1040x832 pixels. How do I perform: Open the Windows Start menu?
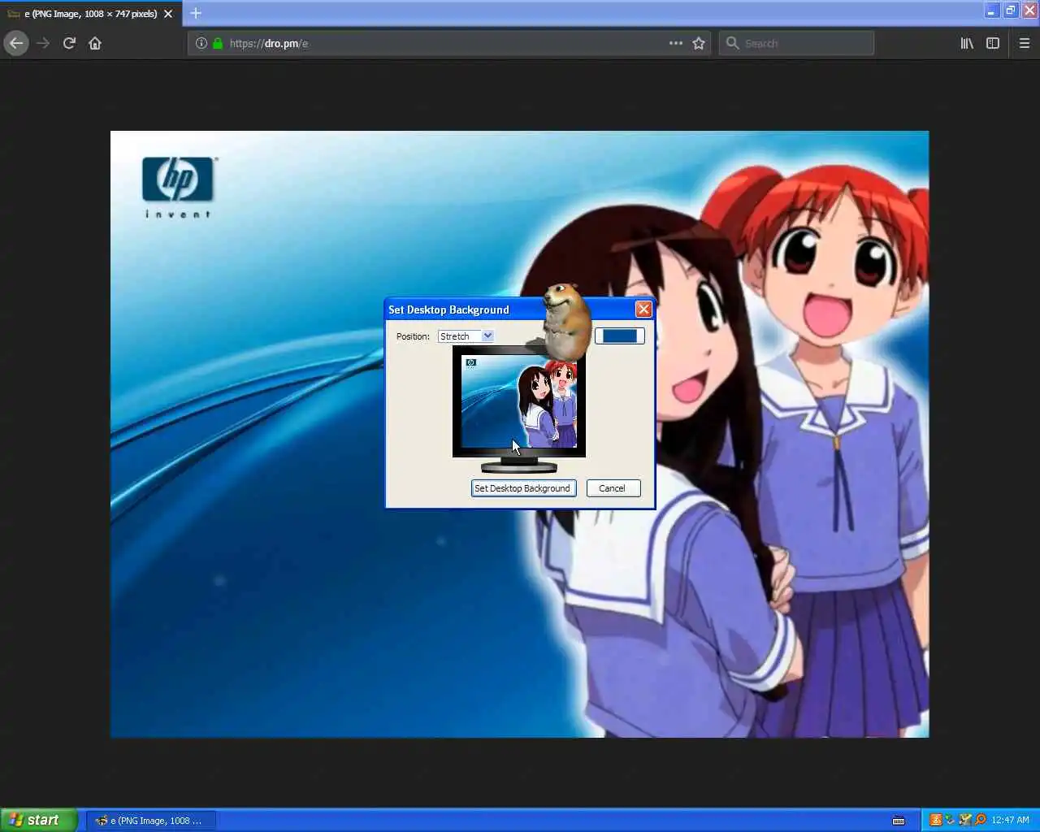[x=39, y=820]
